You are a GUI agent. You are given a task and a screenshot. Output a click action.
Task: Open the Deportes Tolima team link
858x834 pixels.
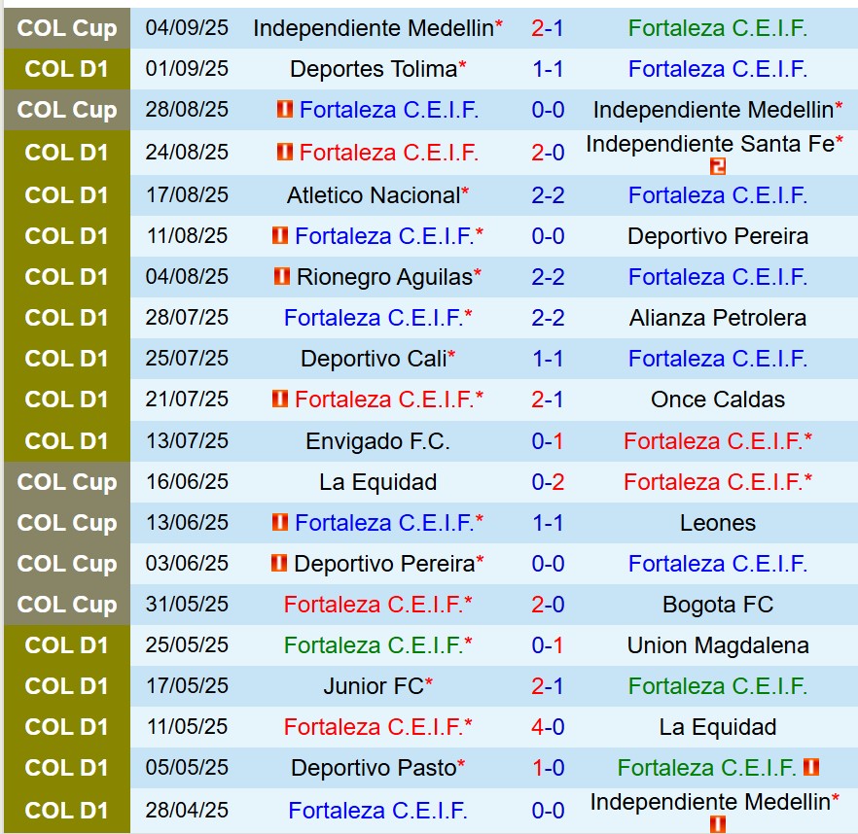[x=374, y=69]
